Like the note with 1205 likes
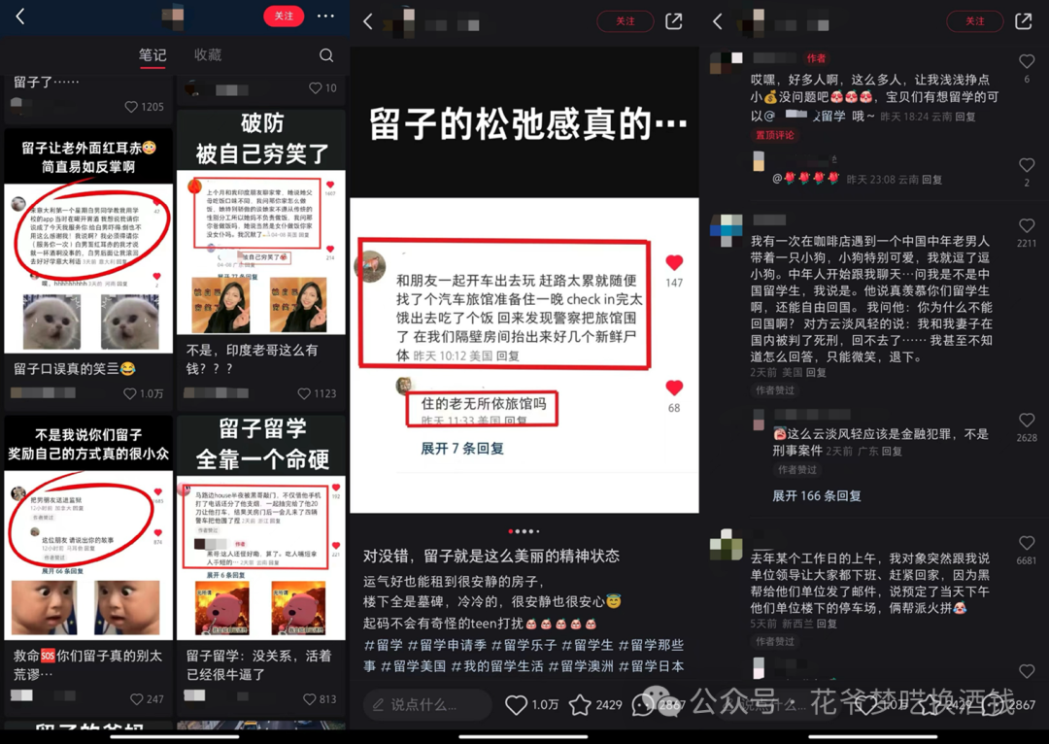This screenshot has width=1049, height=744. click(131, 107)
